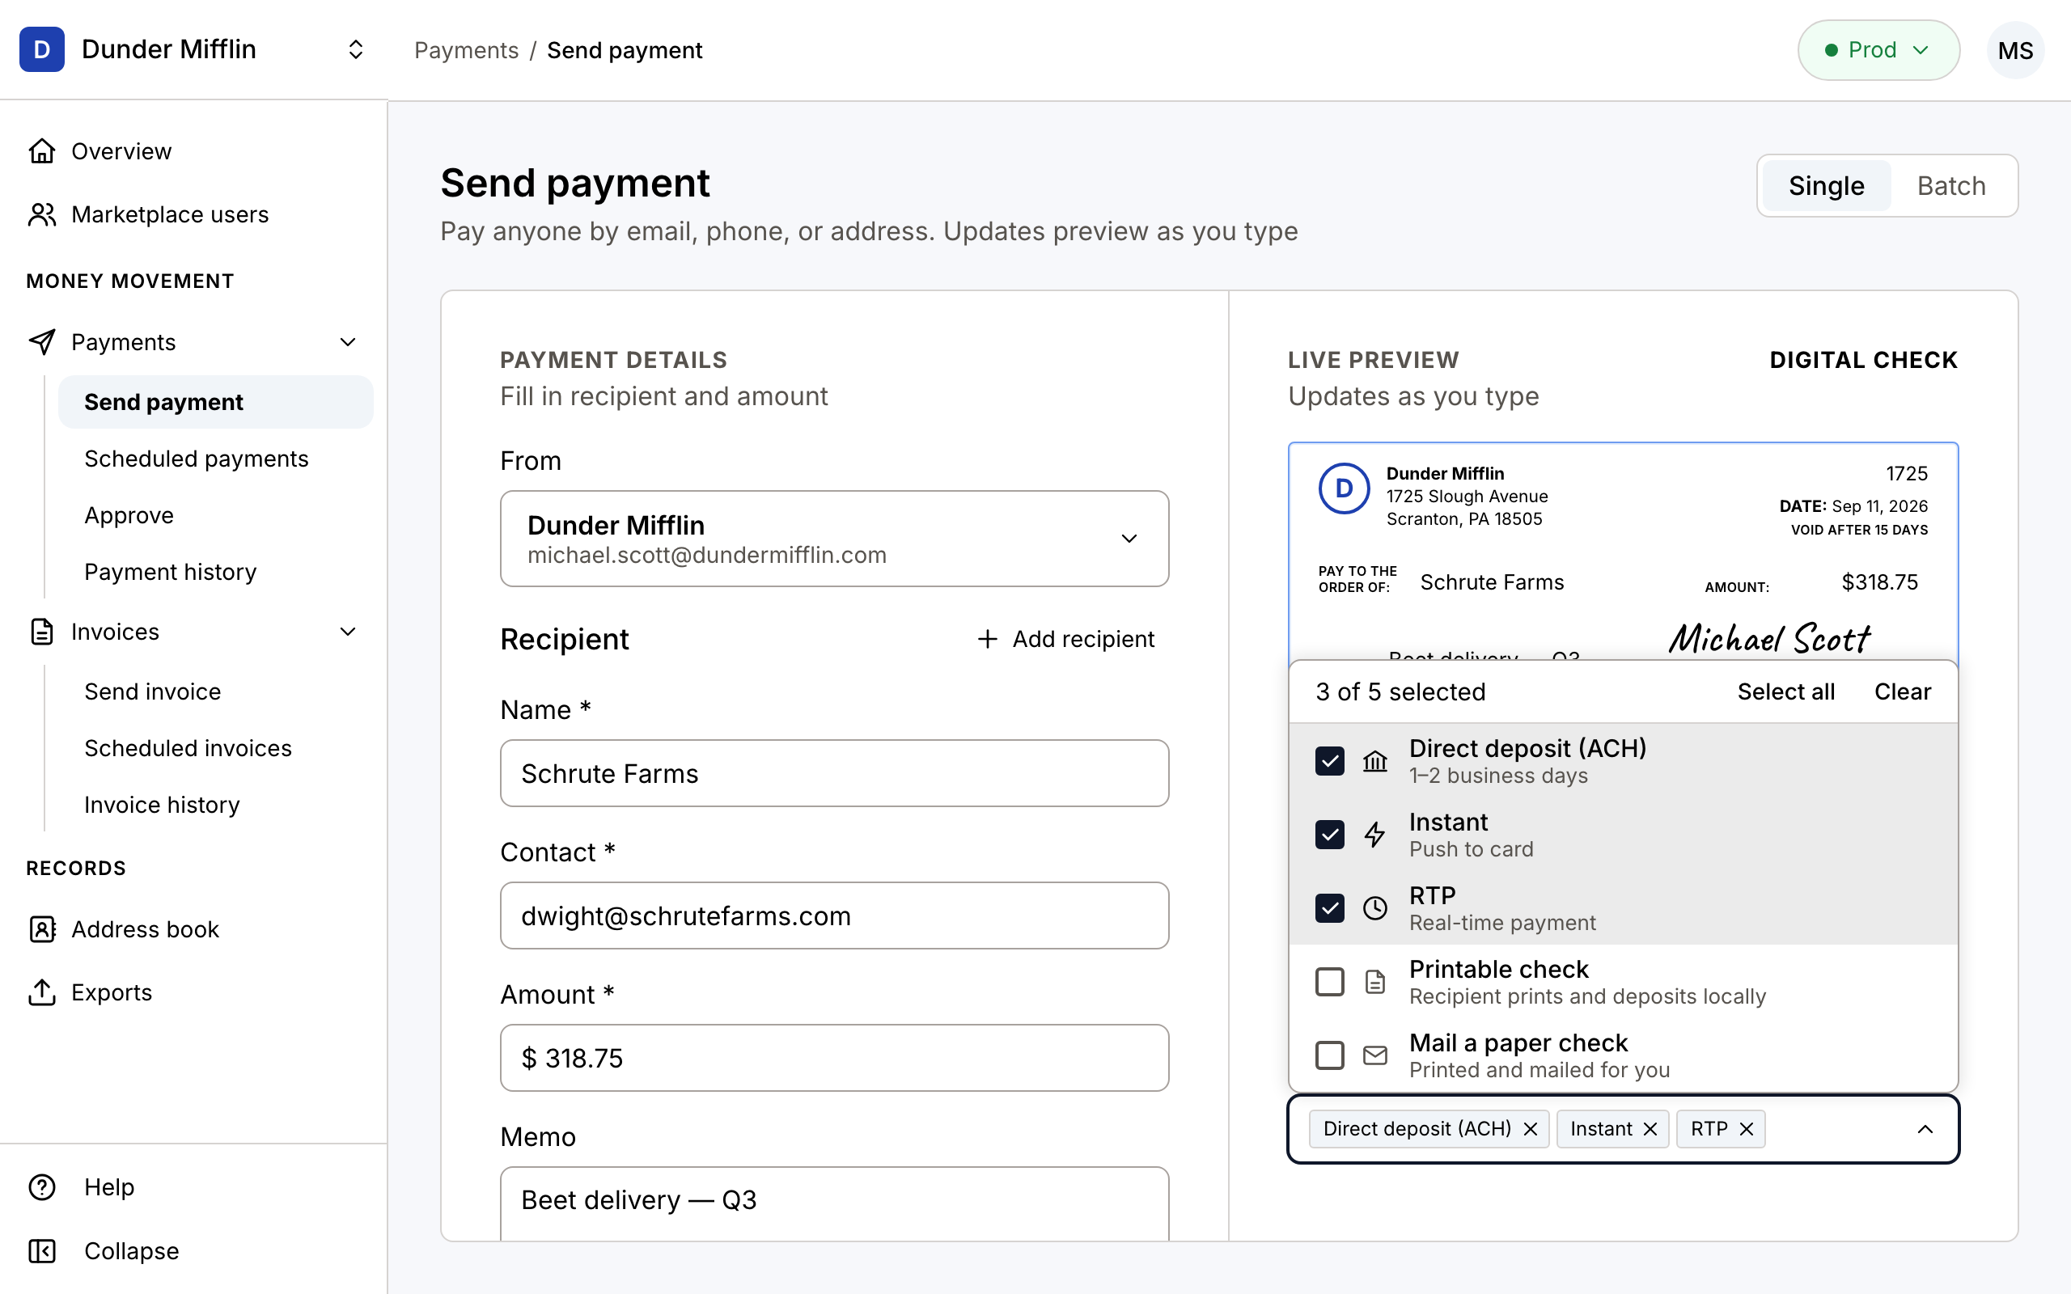Click the bank icon for Direct deposit
The height and width of the screenshot is (1294, 2071).
pyautogui.click(x=1375, y=761)
